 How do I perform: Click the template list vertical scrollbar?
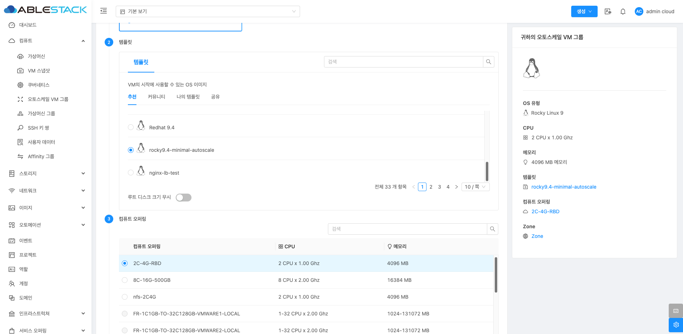[x=487, y=171]
